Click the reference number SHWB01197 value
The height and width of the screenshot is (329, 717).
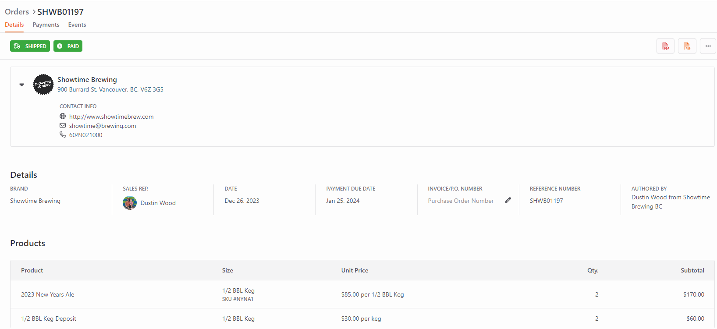[547, 201]
